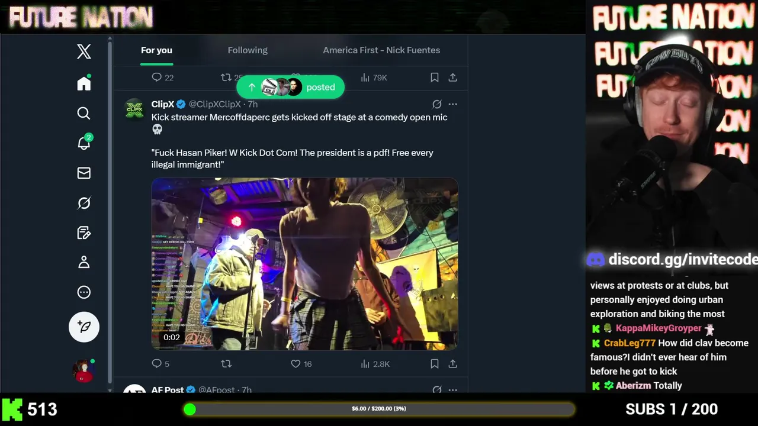Like the ClipX post with 16 likes
Screen dimensions: 758x426
[301, 364]
